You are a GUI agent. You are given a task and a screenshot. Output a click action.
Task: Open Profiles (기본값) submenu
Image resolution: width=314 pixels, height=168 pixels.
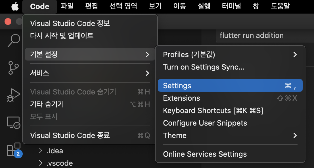click(230, 55)
